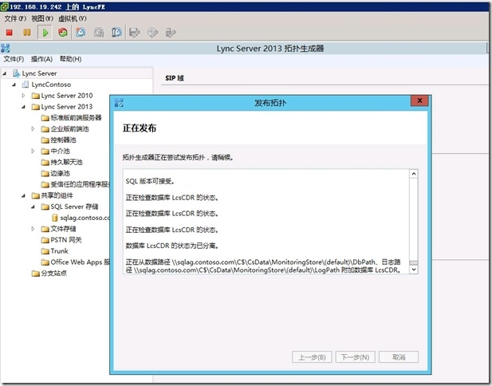Click the 控制器池 folder icon
The width and height of the screenshot is (492, 386).
[45, 140]
